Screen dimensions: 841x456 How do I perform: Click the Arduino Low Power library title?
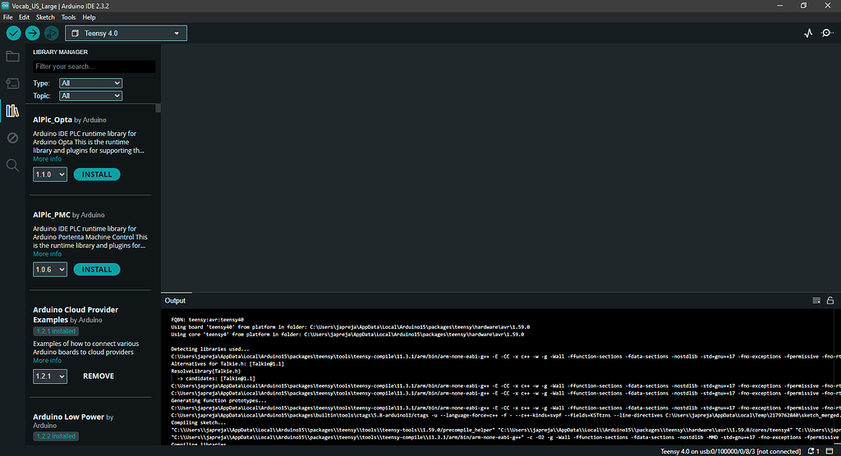click(x=68, y=417)
